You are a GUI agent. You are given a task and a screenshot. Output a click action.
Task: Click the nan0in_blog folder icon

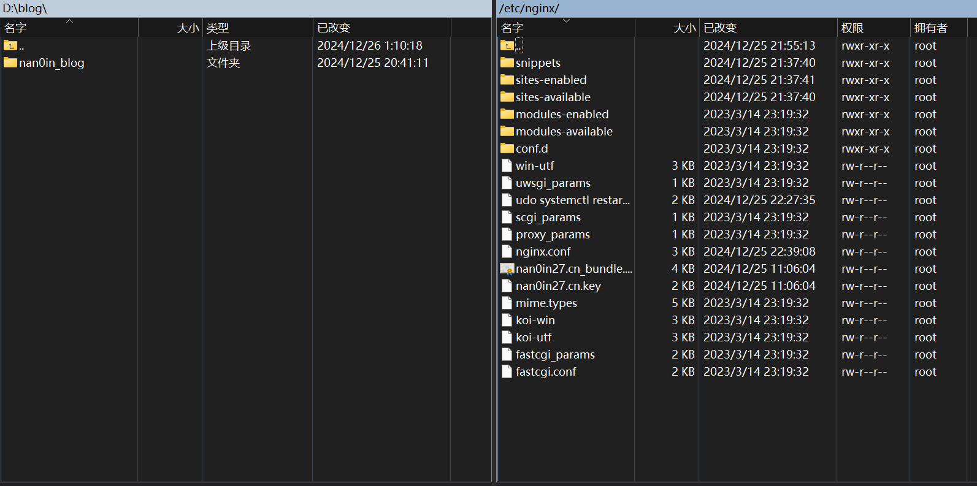10,63
